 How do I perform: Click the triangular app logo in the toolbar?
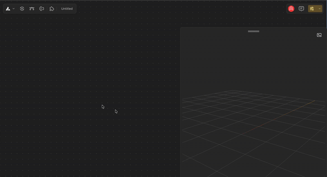[x=8, y=9]
